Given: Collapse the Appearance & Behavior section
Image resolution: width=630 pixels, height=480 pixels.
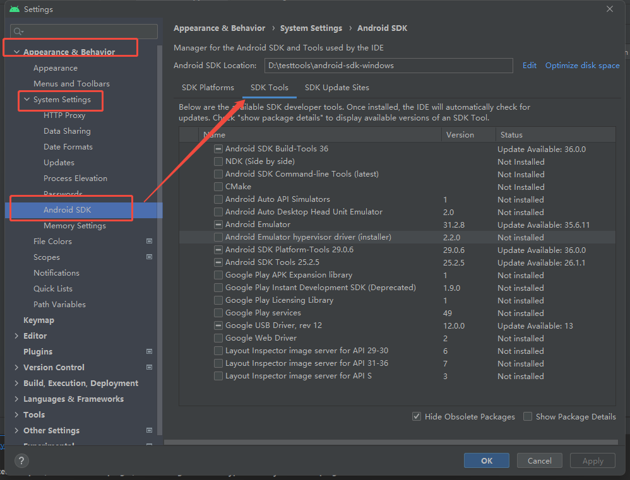Looking at the screenshot, I should 16,52.
